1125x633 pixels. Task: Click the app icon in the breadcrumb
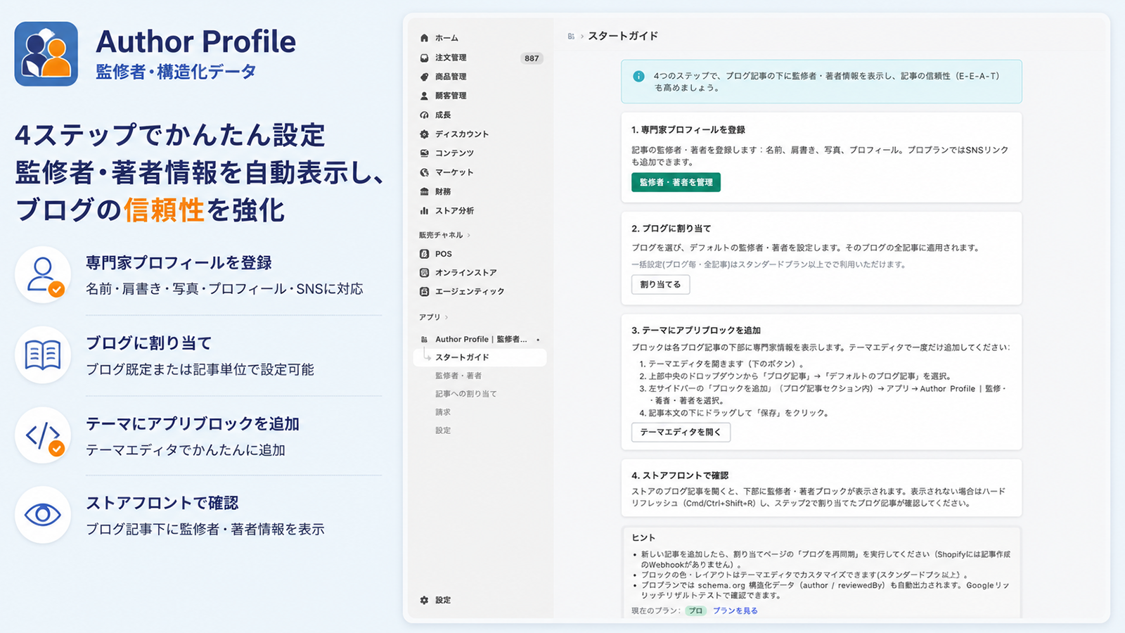click(571, 36)
